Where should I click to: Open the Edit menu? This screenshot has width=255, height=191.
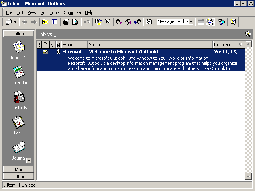[x=20, y=12]
